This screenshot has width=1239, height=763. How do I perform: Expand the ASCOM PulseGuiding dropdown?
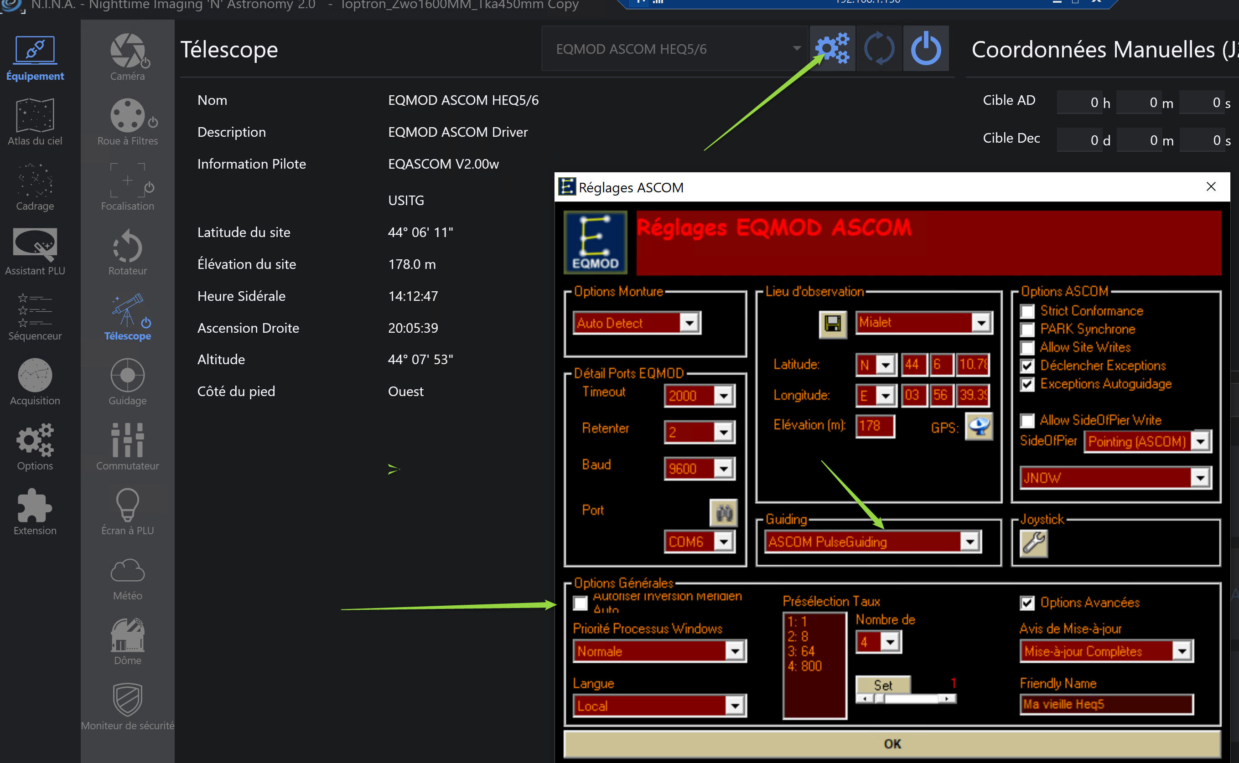[969, 542]
